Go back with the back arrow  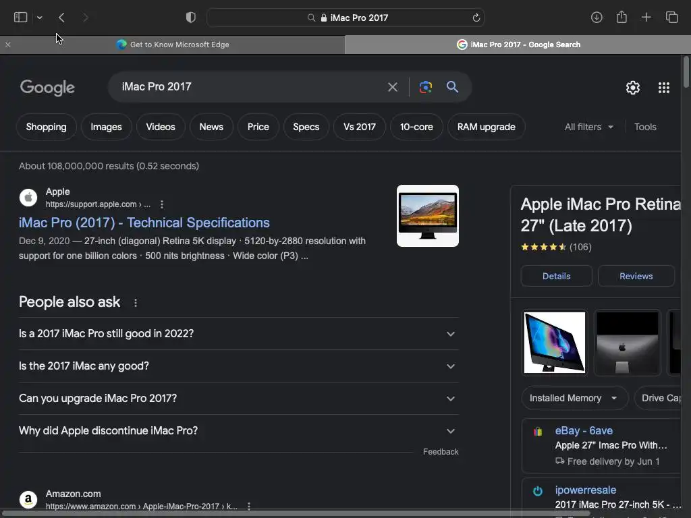click(61, 18)
